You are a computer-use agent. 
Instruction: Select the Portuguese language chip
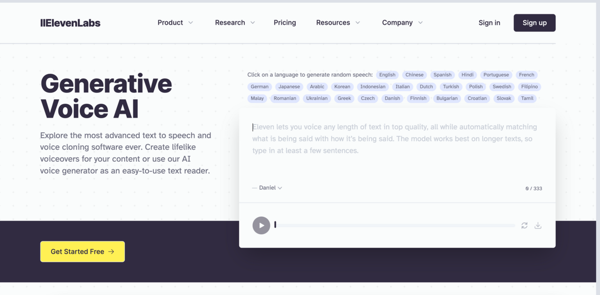tap(496, 75)
